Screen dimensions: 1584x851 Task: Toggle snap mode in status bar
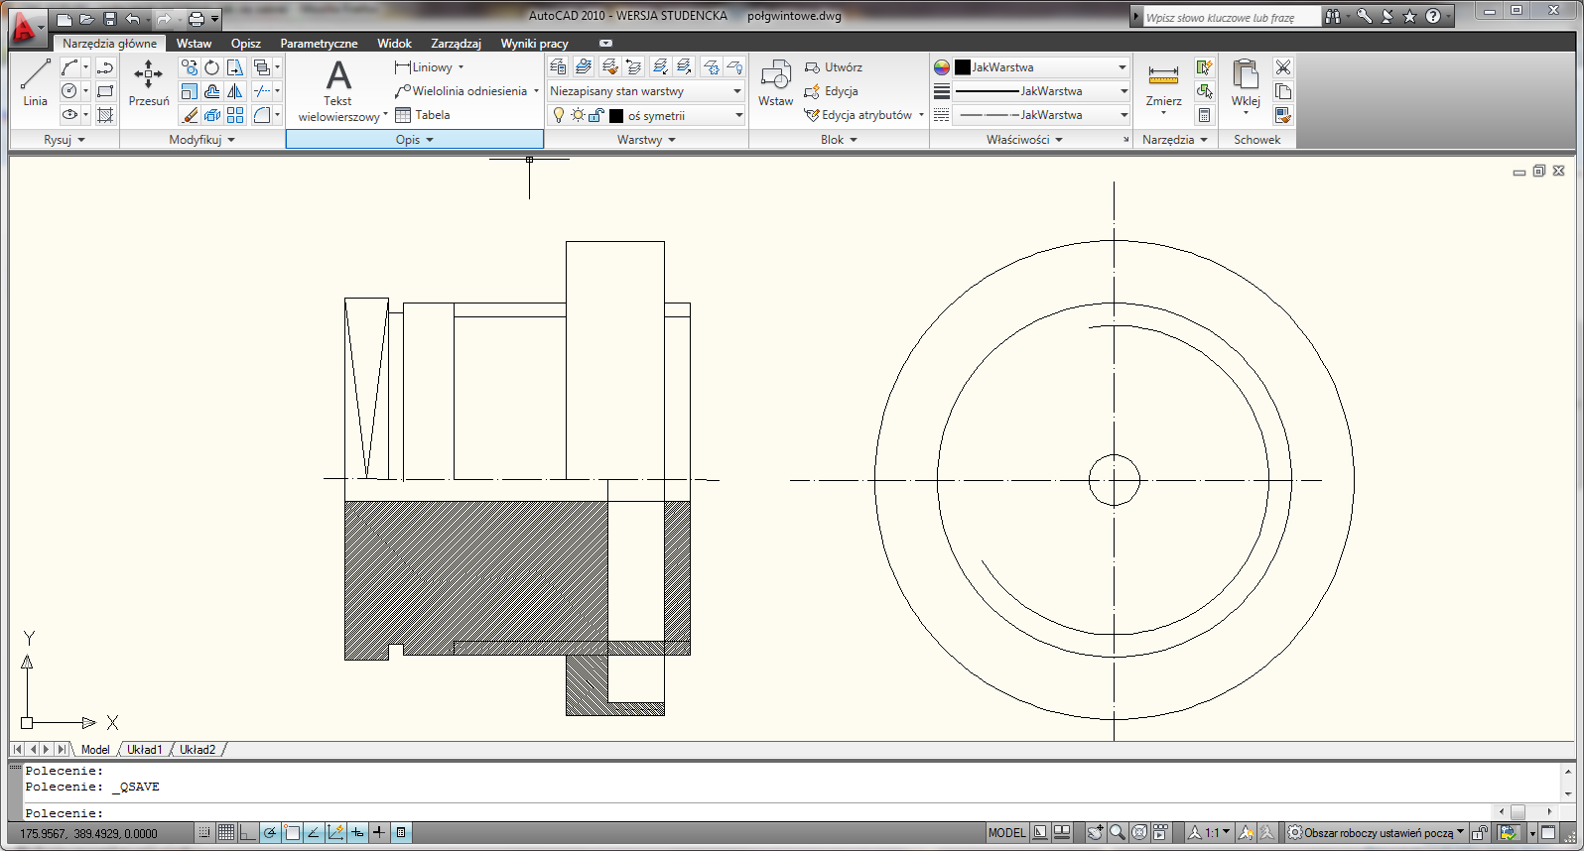pos(203,833)
